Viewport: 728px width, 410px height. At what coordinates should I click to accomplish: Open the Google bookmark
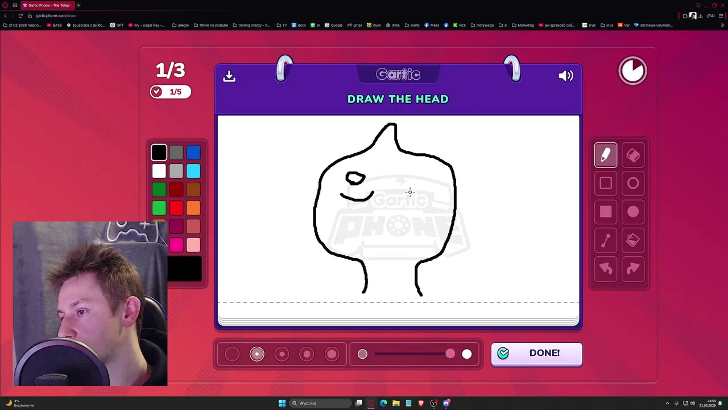pyautogui.click(x=334, y=25)
